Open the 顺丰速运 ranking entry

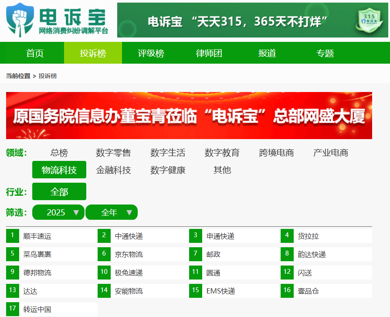click(37, 236)
